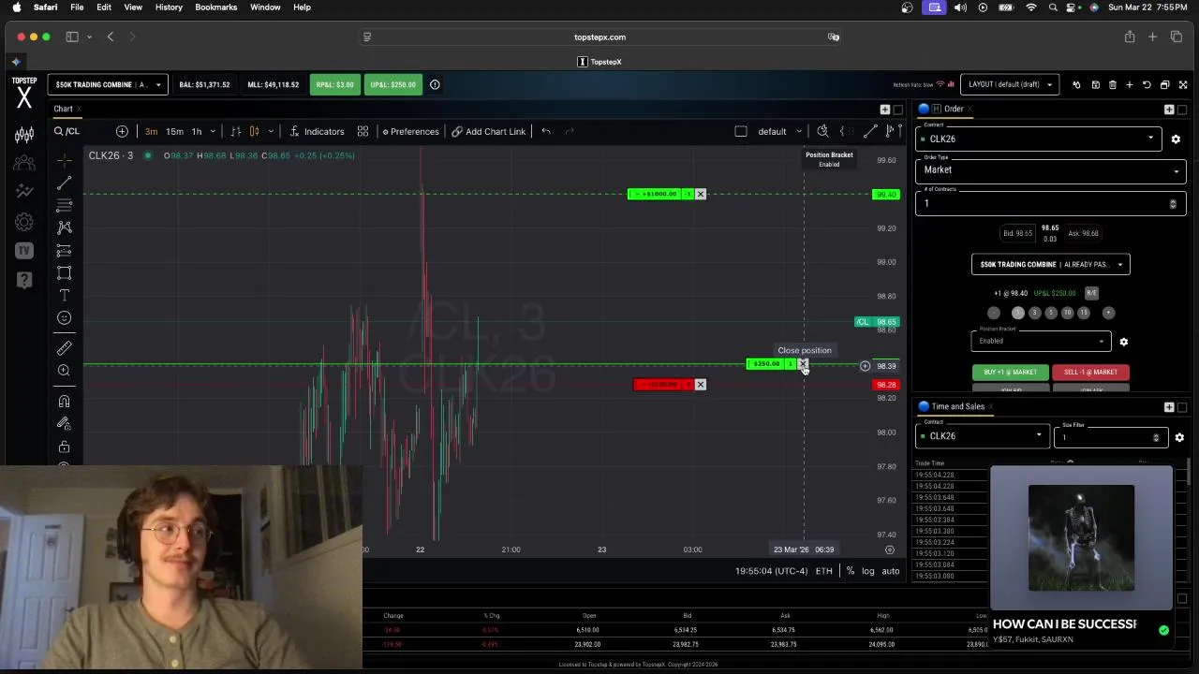Viewport: 1199px width, 674px height.
Task: Save the current layout
Action: pyautogui.click(x=1095, y=85)
